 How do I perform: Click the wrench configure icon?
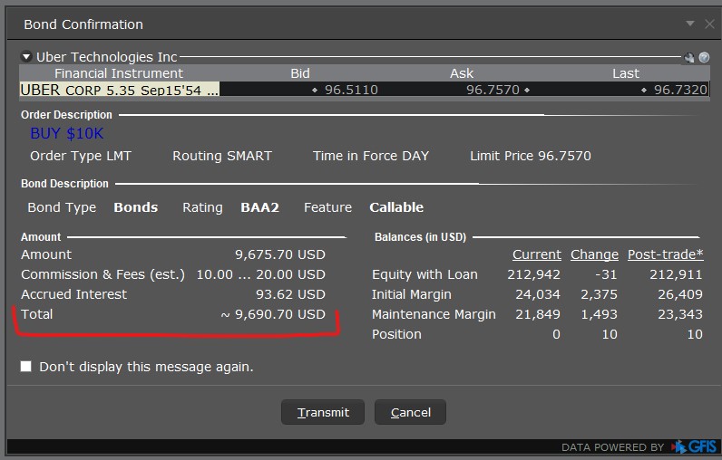689,57
